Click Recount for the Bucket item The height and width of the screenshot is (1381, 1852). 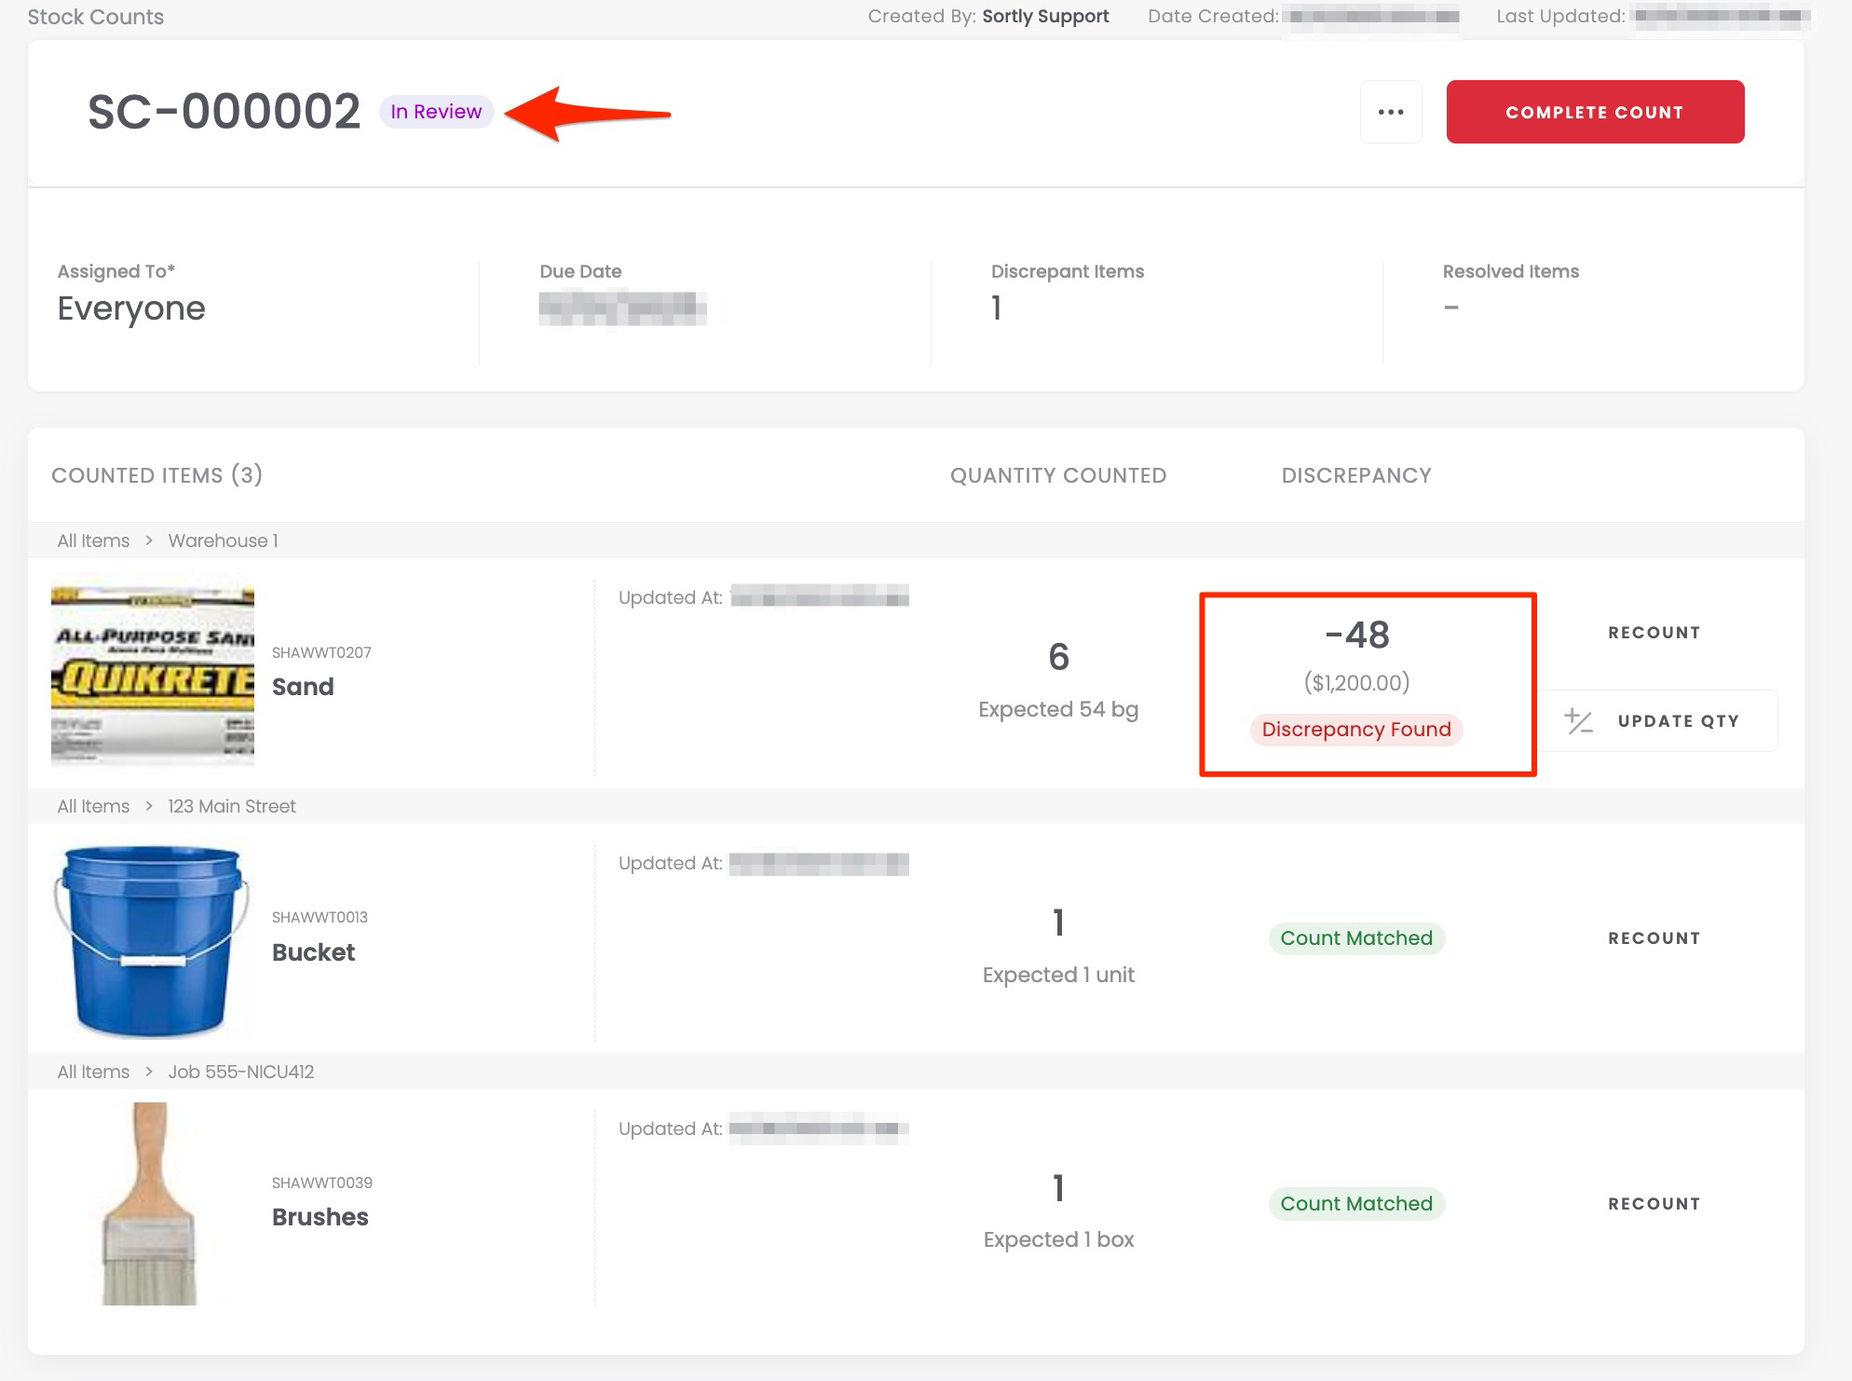[x=1654, y=938]
